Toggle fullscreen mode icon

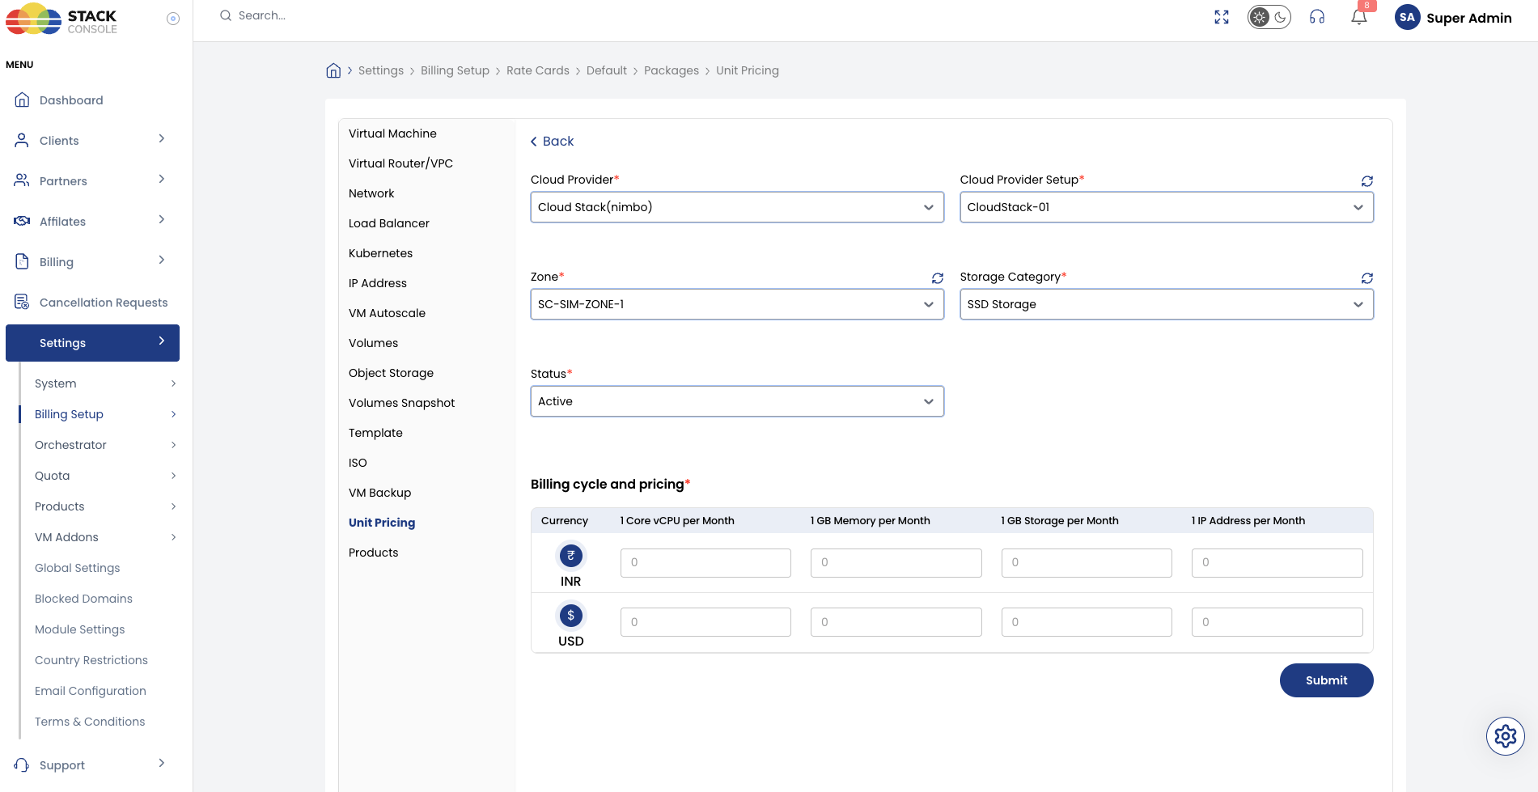click(x=1222, y=17)
